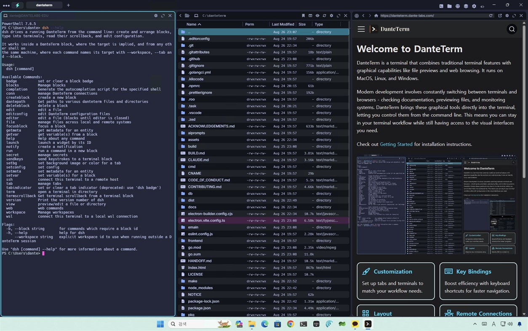Add a new tab with plus button
Image resolution: width=528 pixels, height=331 pixels.
[x=68, y=5]
